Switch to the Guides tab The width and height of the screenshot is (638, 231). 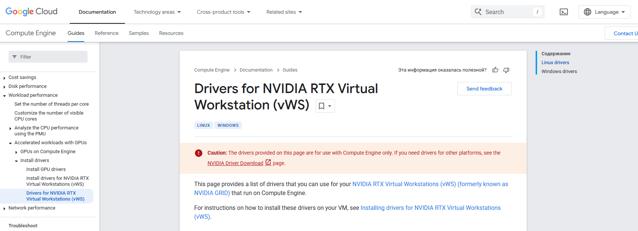pyautogui.click(x=76, y=33)
